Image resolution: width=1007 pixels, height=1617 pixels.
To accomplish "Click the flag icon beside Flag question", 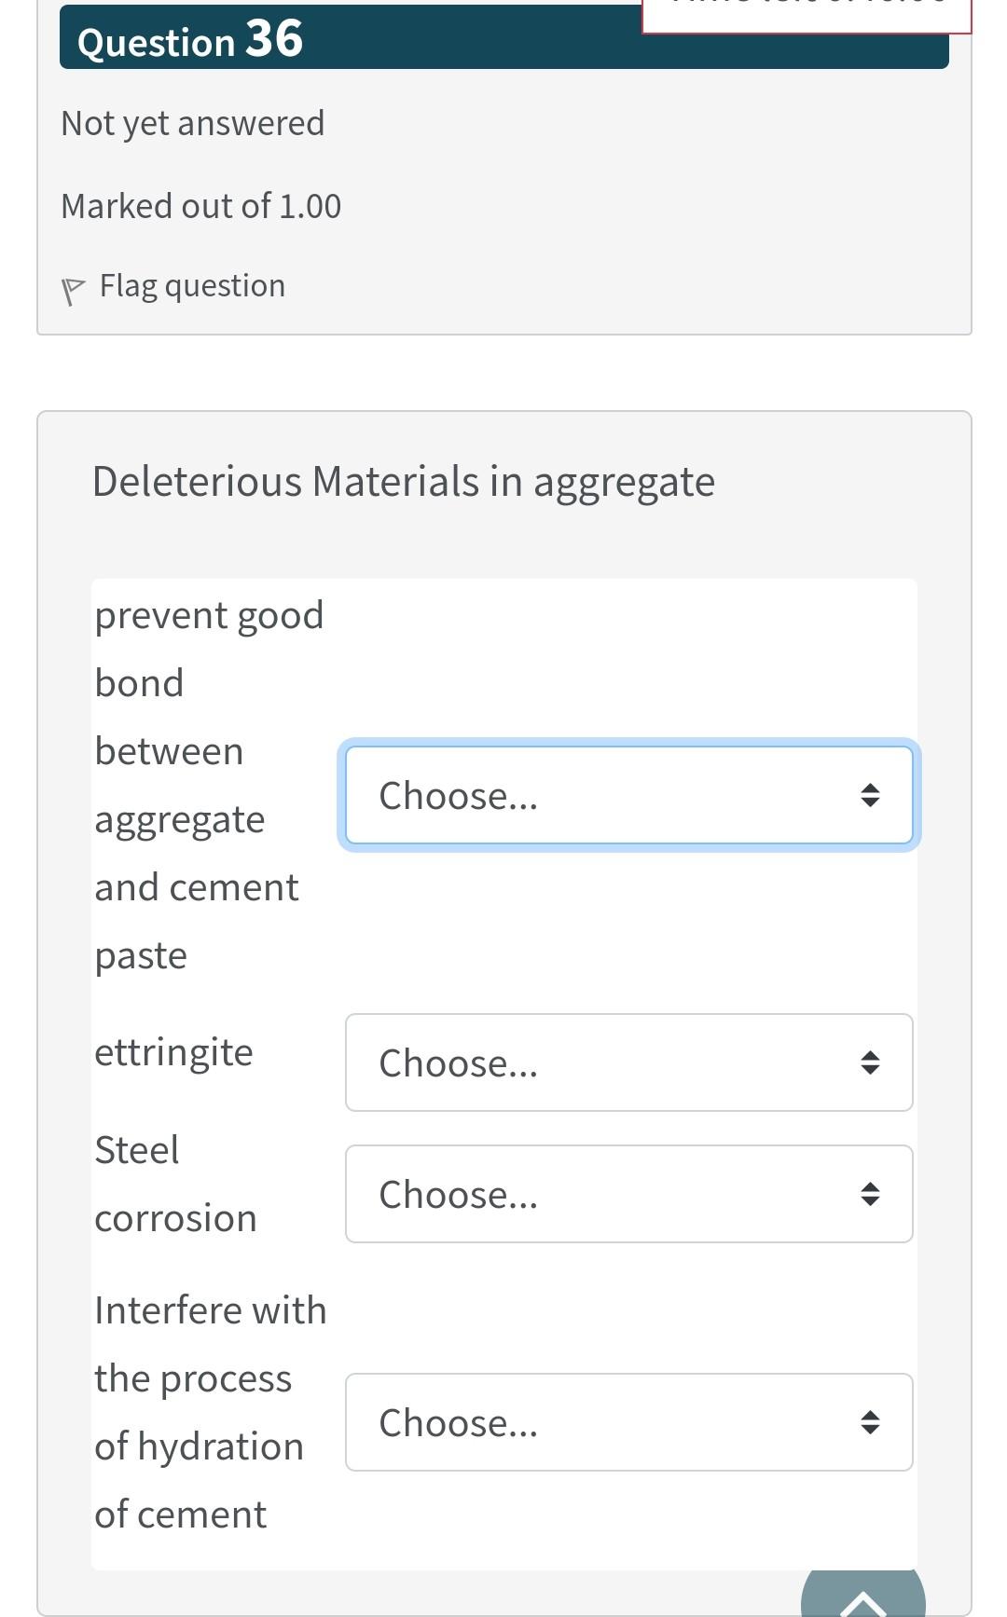I will coord(72,290).
